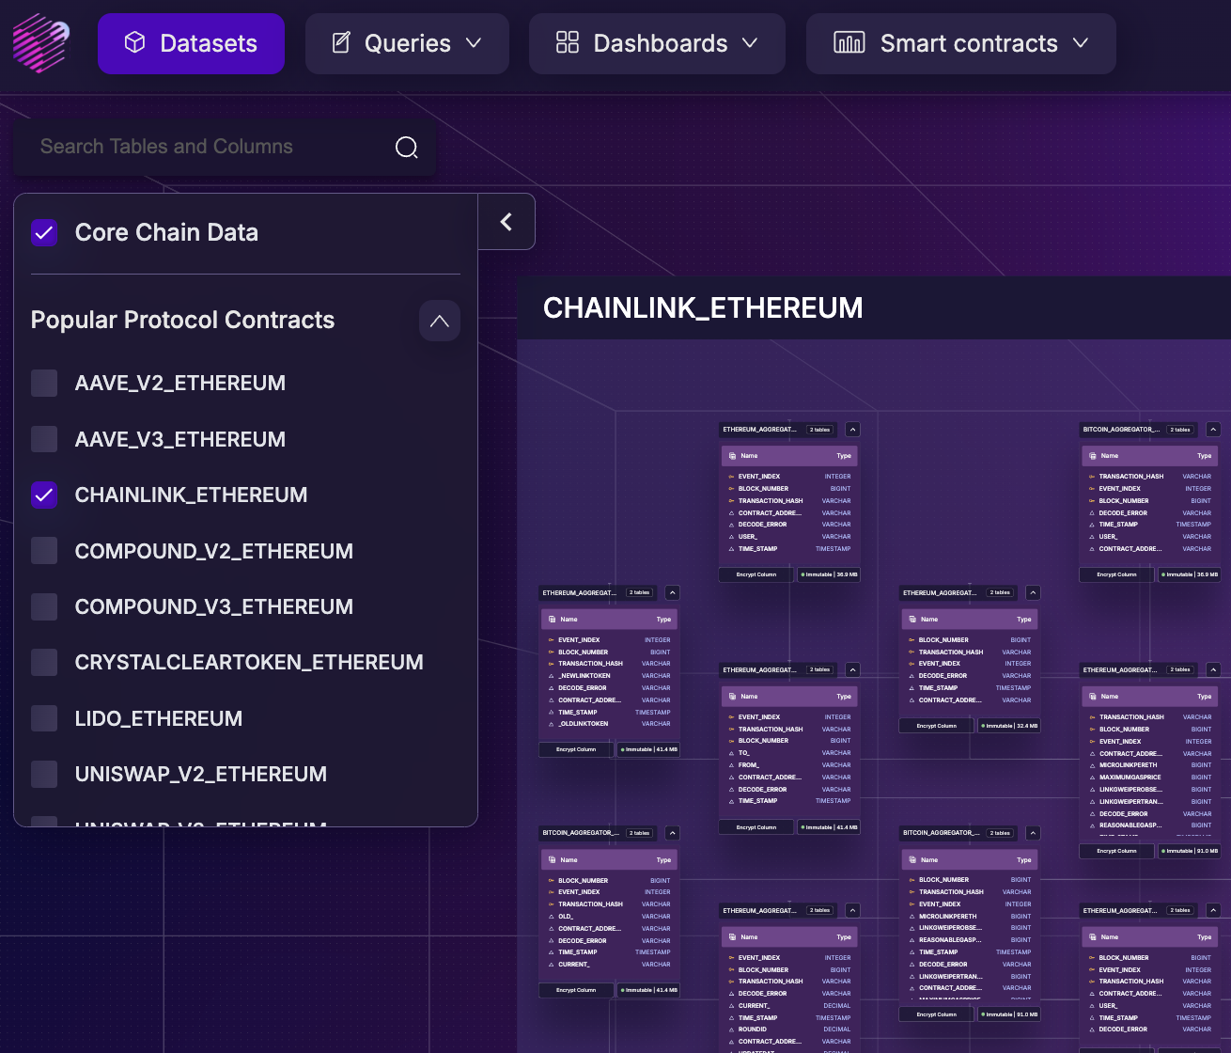Click Encrypt Column under OLD_/CURRENT_ card
This screenshot has width=1231, height=1053.
576,990
